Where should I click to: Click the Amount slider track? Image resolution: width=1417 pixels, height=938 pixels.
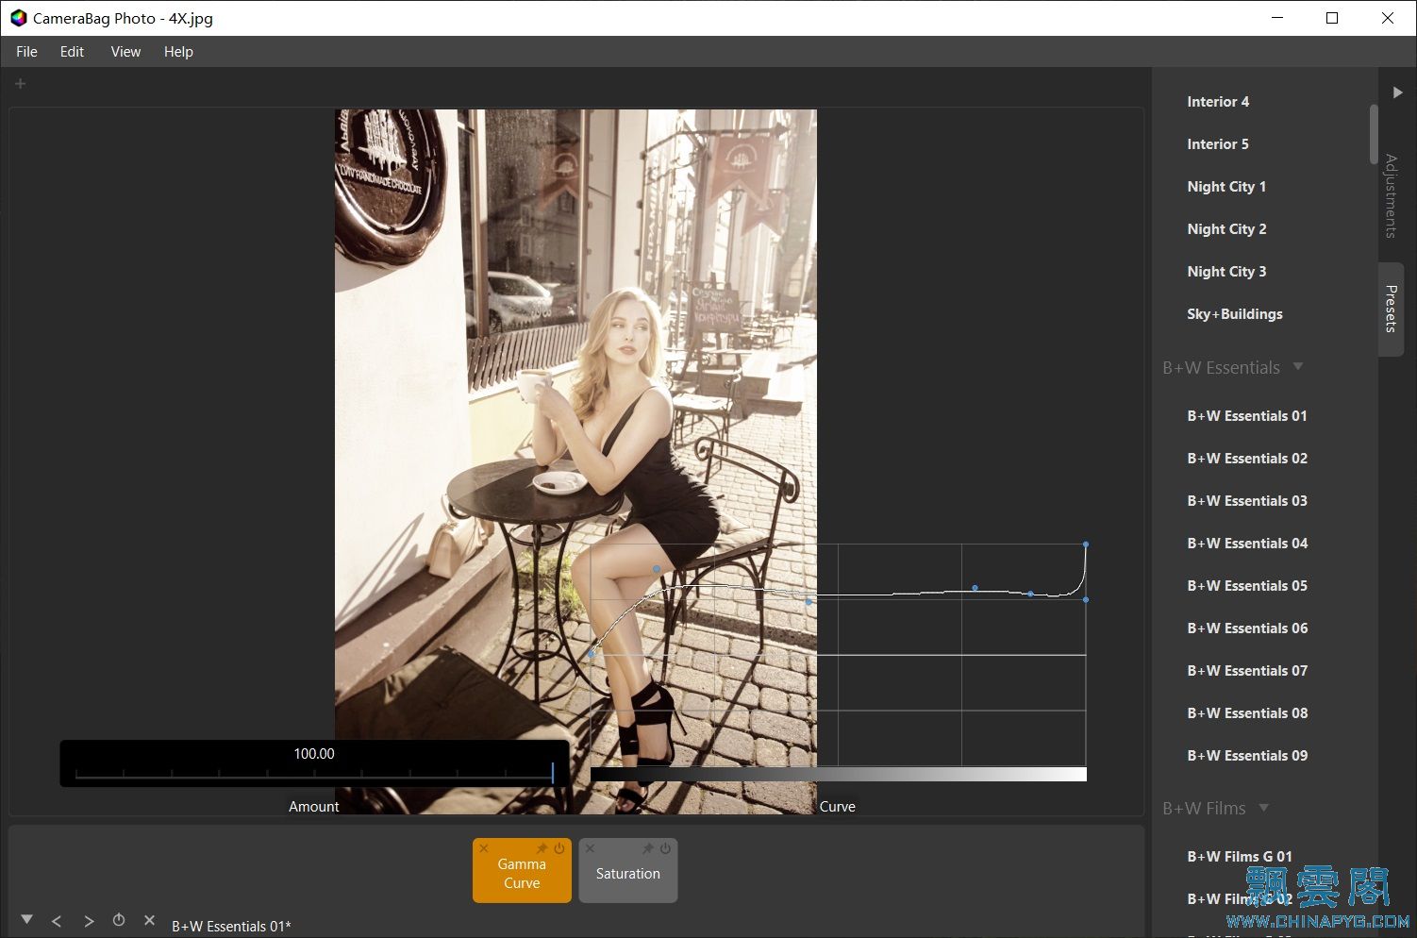pyautogui.click(x=314, y=774)
